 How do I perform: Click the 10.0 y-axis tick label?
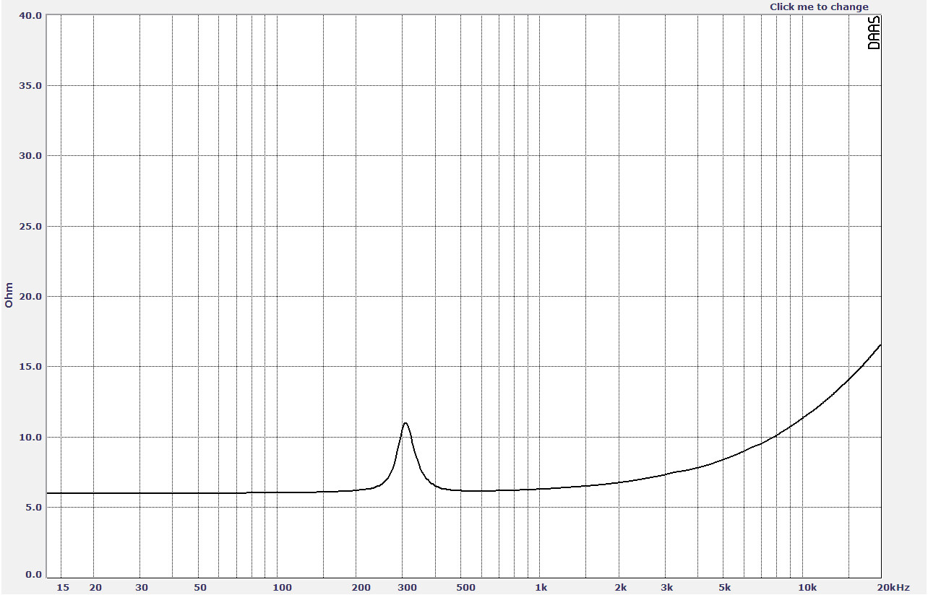pos(30,438)
